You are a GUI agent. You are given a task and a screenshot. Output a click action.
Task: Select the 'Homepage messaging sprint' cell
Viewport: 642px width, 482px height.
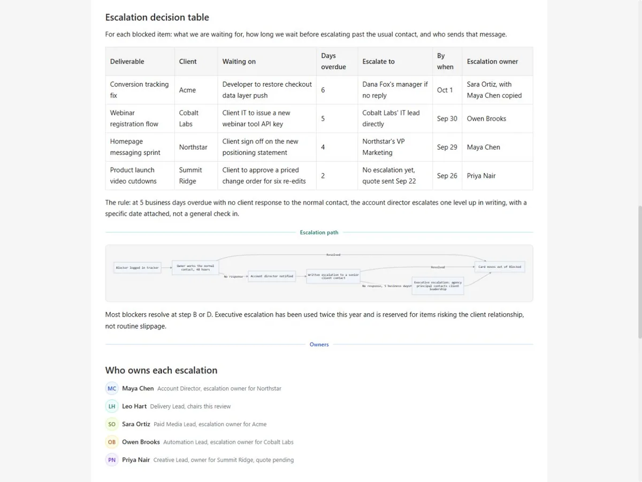point(140,147)
